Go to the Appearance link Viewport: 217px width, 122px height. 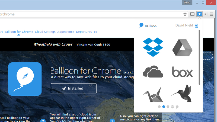pyautogui.click(x=66, y=32)
